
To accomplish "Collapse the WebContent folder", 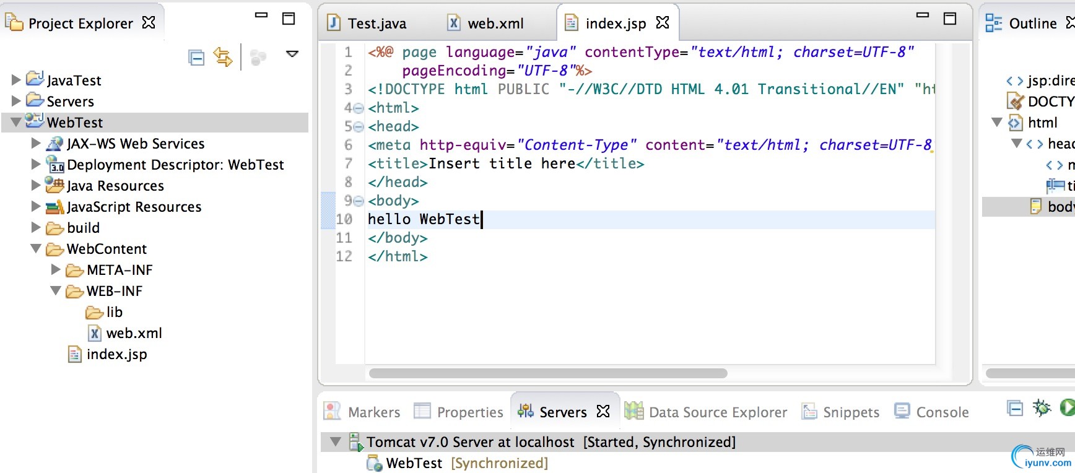I will [x=36, y=248].
